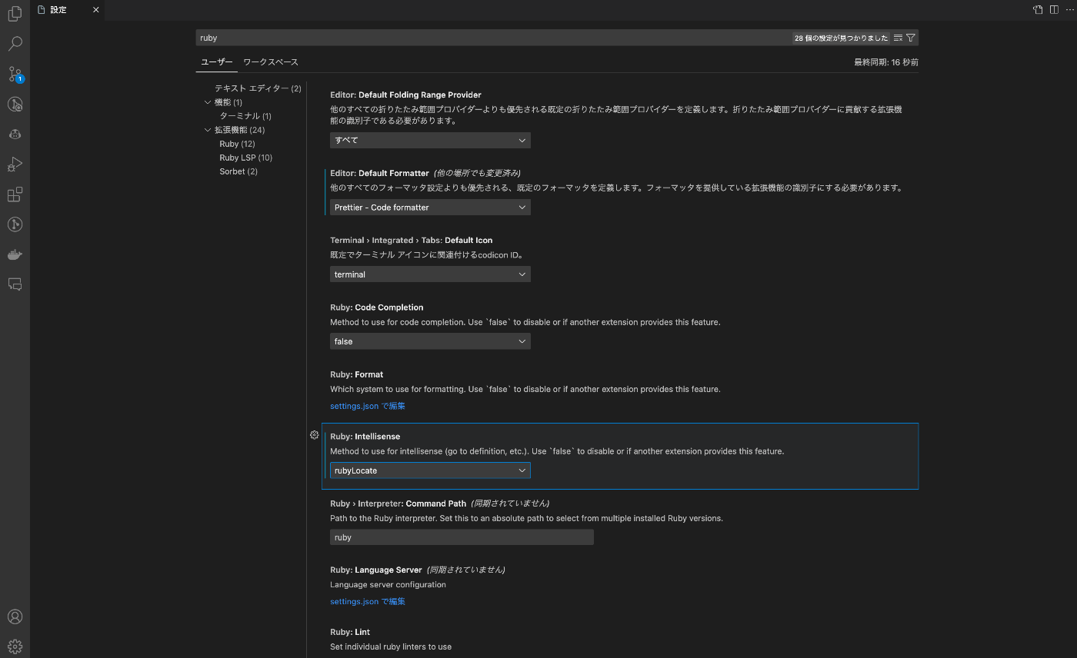
Task: Open Source Control with pending change
Action: click(x=15, y=74)
